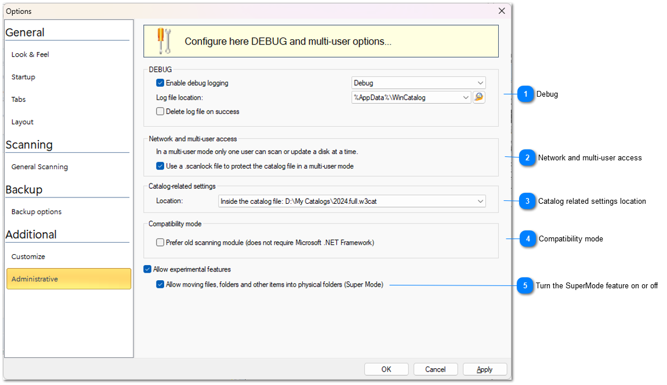Screen dimensions: 667x385
Task: Click the numbered callout badge 2
Action: (x=527, y=157)
